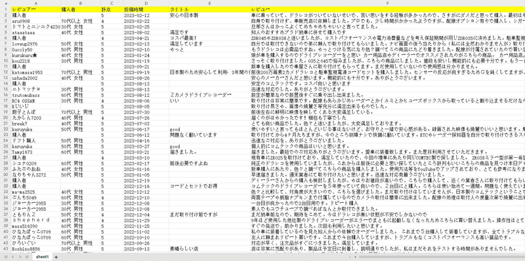525x261 pixels.
Task: Select the date cell 2023-09-13
Action: click(146, 249)
